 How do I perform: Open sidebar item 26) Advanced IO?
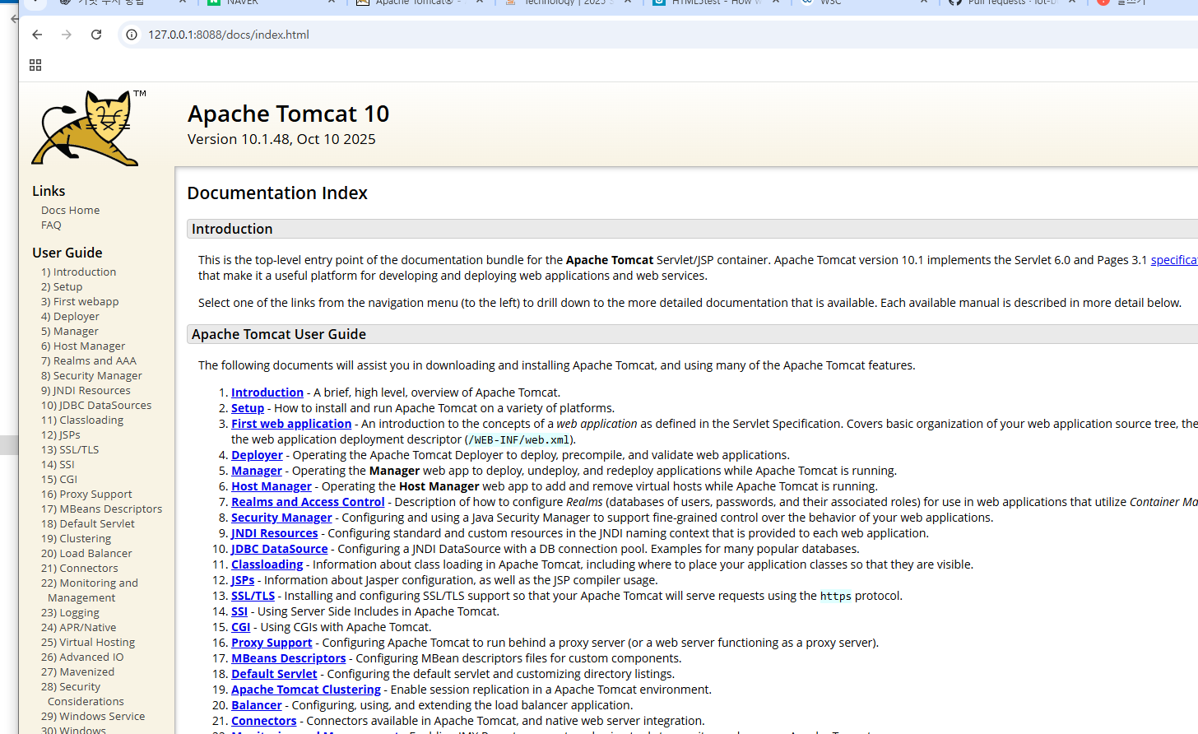(x=82, y=657)
